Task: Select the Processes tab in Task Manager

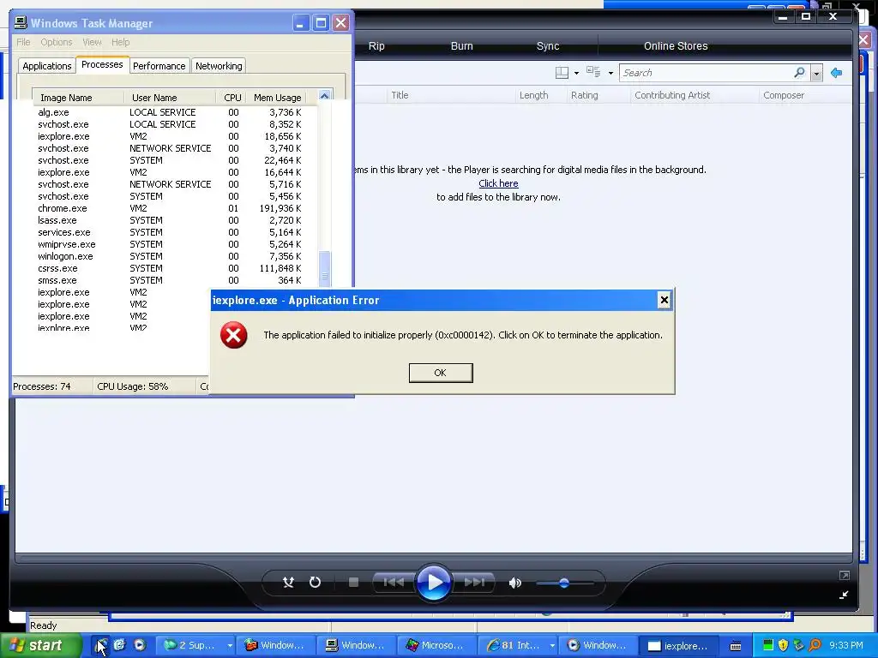Action: [102, 64]
